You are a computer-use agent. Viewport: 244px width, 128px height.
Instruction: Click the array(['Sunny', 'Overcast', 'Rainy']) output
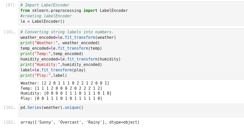80,122
